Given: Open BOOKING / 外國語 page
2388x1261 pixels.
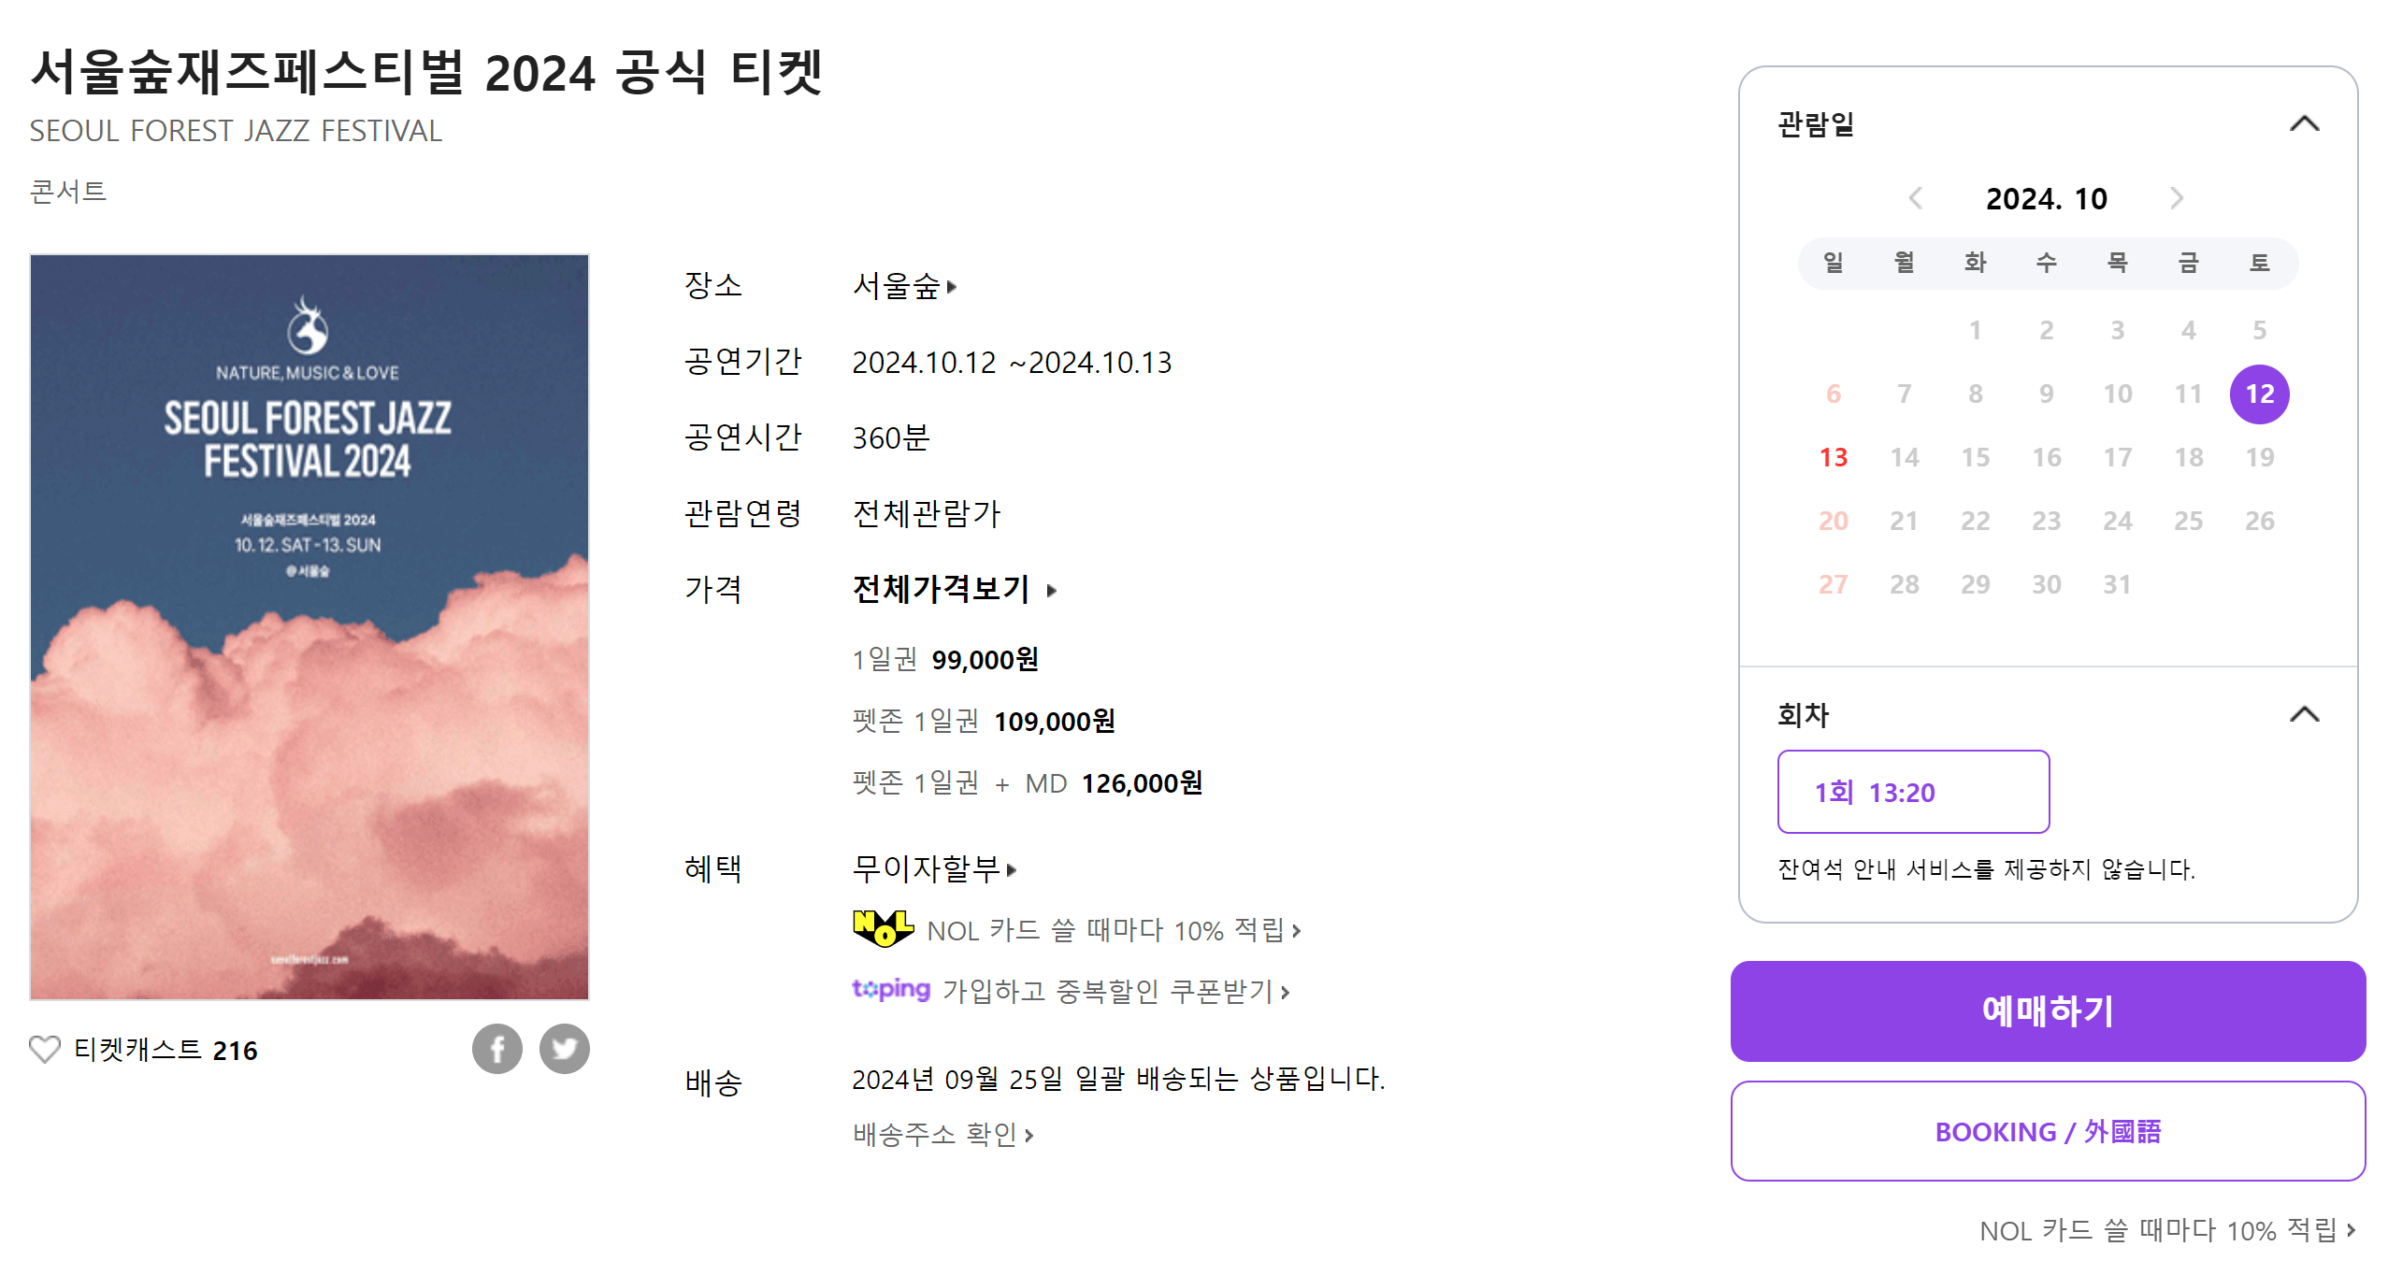Looking at the screenshot, I should click(x=2049, y=1131).
